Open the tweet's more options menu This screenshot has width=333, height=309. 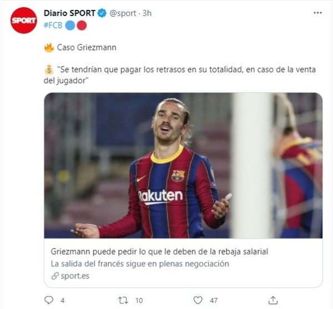point(317,13)
